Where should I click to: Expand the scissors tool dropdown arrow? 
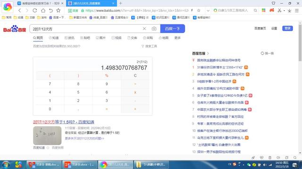[284, 11]
